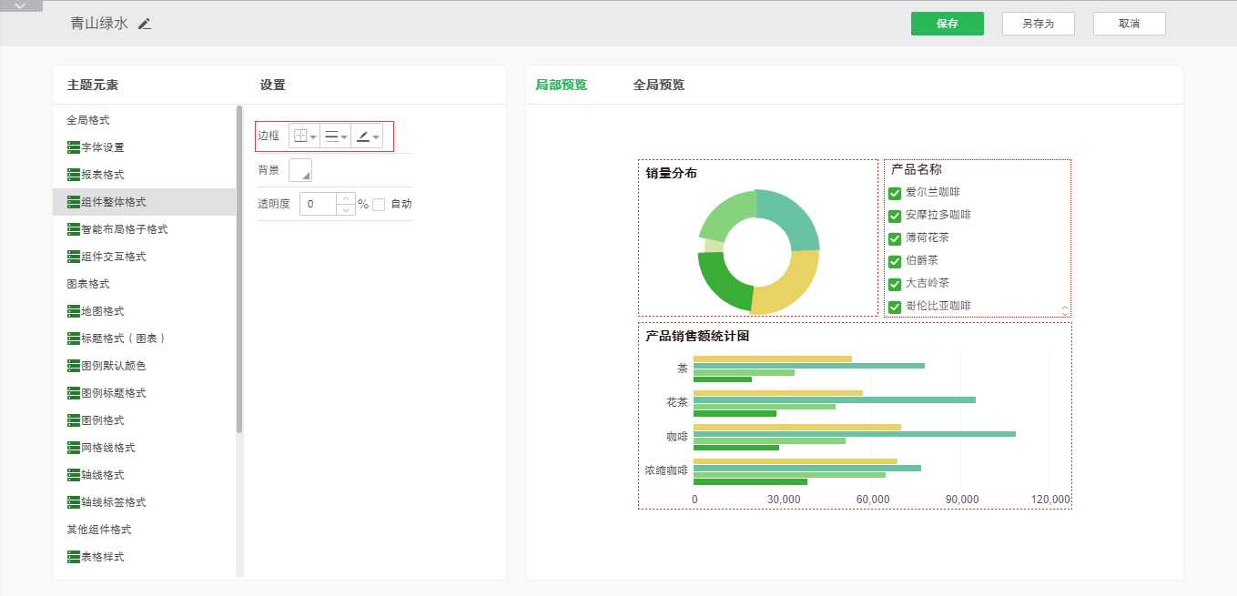
Task: Click the 报表格式 item icon
Action: tap(74, 175)
